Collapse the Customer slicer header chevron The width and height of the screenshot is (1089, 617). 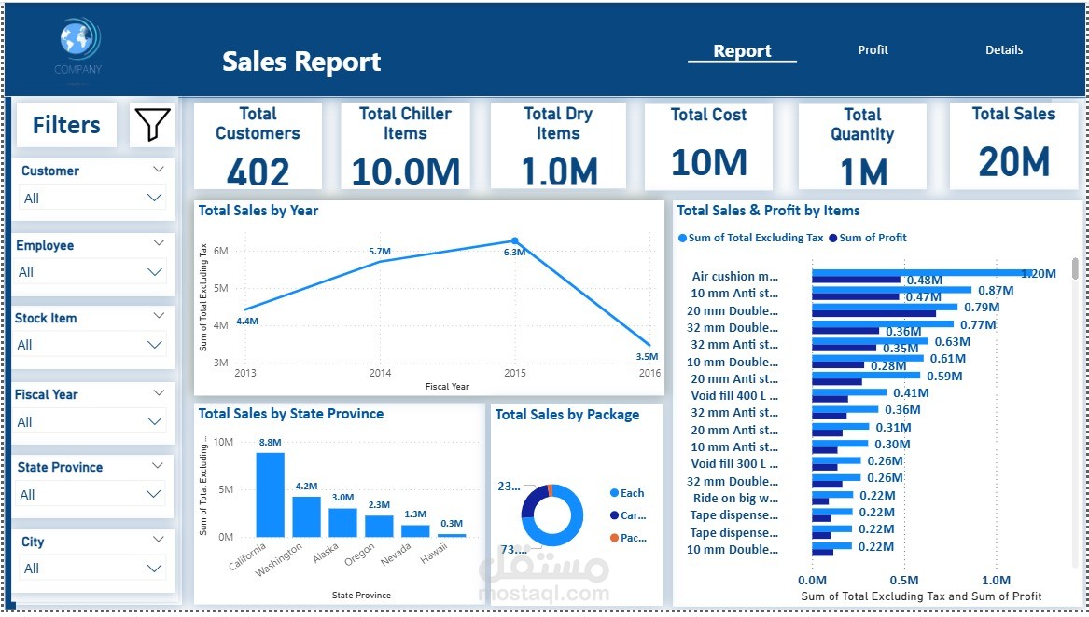coord(159,170)
